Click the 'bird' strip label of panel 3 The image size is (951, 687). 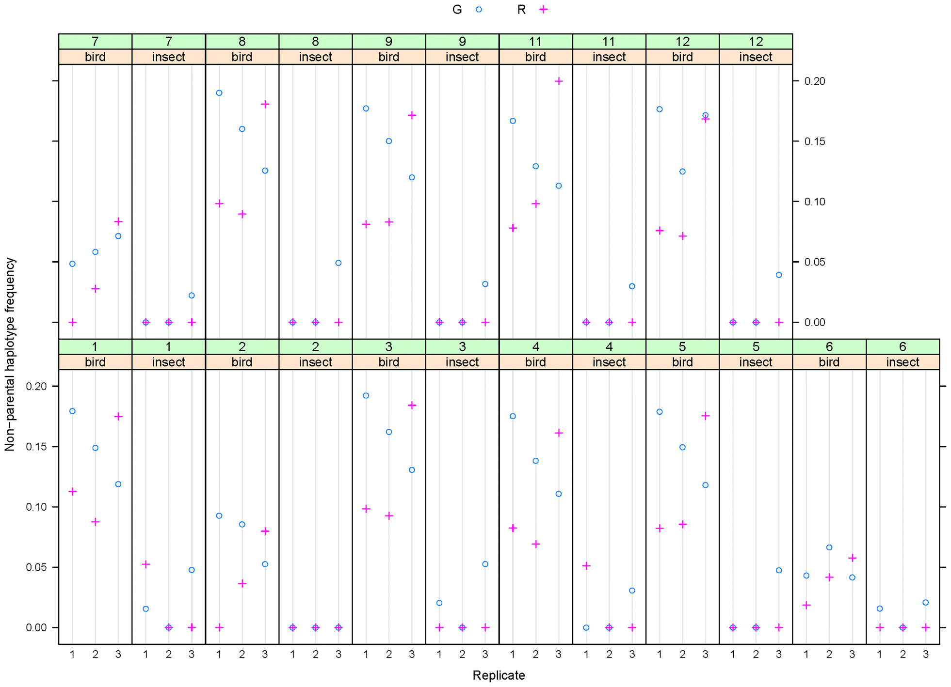389,362
